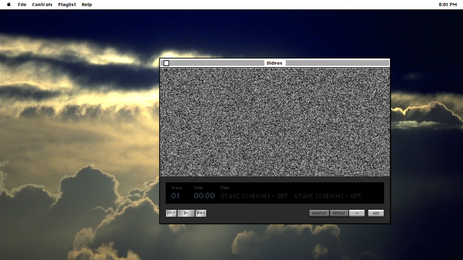Click the scrolling STAYC - GPT title
The width and height of the screenshot is (463, 260).
point(291,196)
